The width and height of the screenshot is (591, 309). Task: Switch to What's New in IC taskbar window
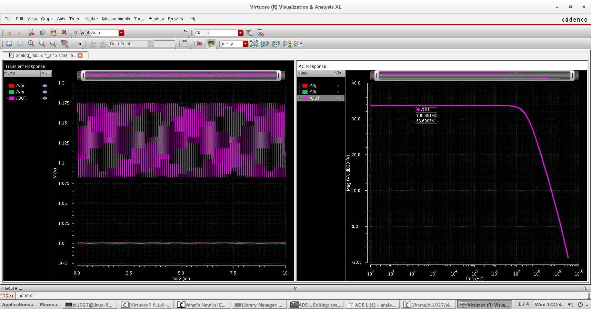coord(202,305)
